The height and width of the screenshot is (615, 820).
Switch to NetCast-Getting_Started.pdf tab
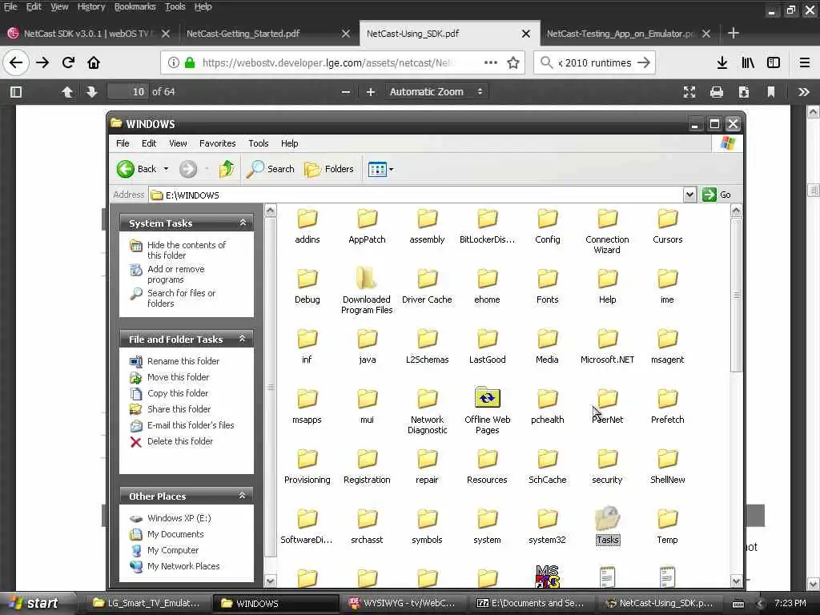(243, 34)
